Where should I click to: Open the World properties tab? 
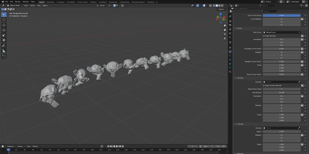coord(230,37)
